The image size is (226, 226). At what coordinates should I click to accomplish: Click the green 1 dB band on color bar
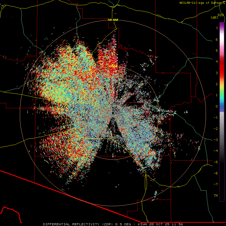pyautogui.click(x=222, y=95)
